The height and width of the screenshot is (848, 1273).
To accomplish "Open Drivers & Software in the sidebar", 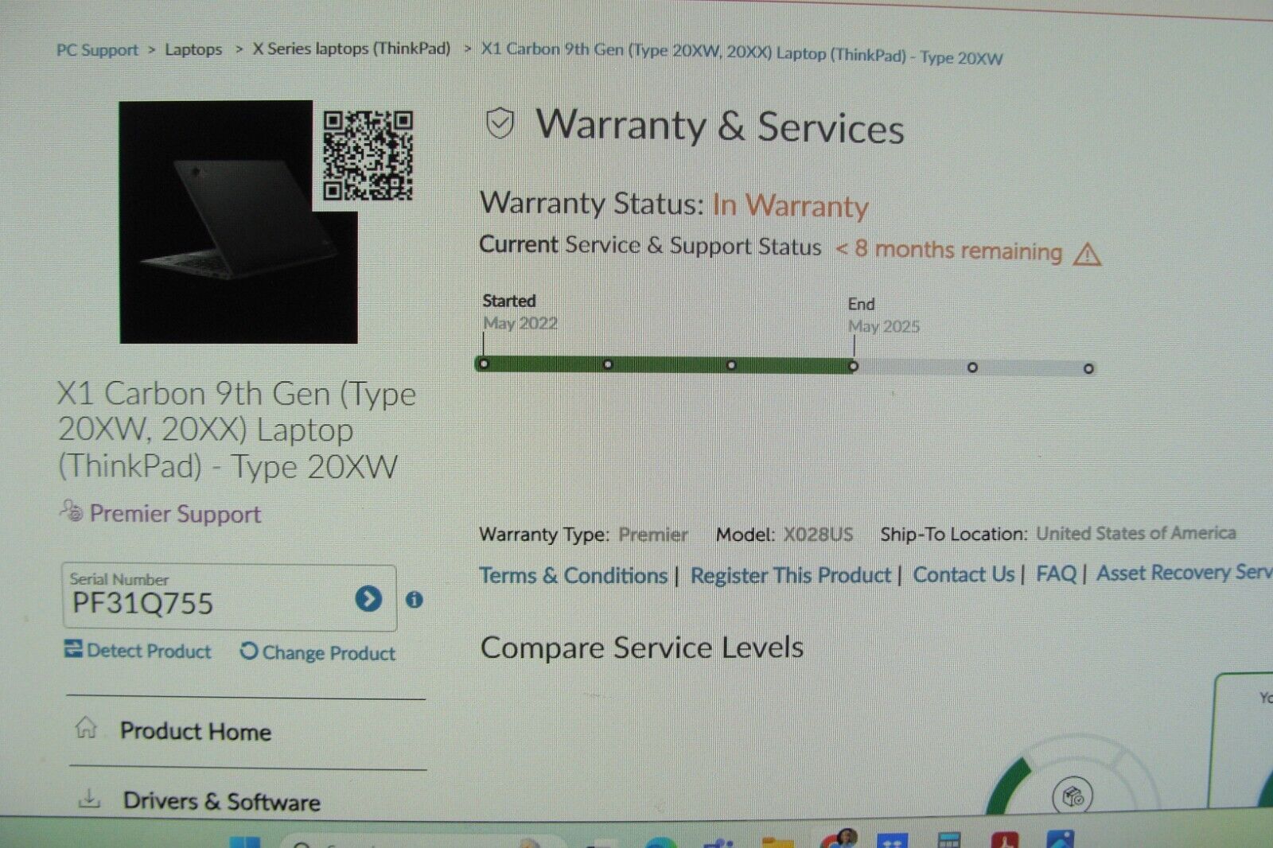I will [x=221, y=801].
